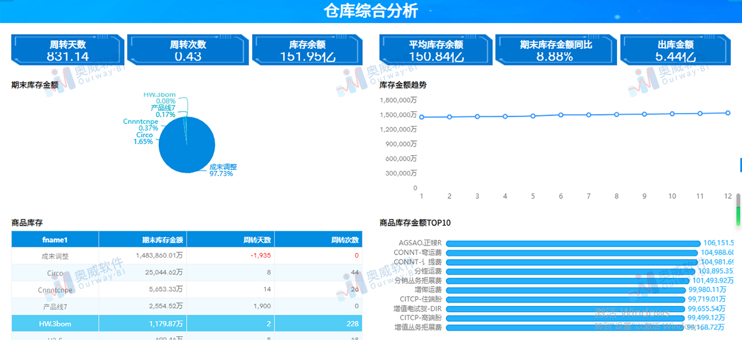Click the 平均库存余额 KPI card

click(x=436, y=50)
